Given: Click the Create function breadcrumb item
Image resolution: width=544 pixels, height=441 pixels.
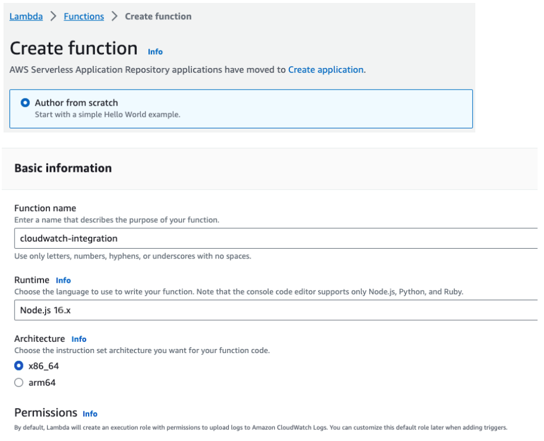Looking at the screenshot, I should (x=158, y=16).
